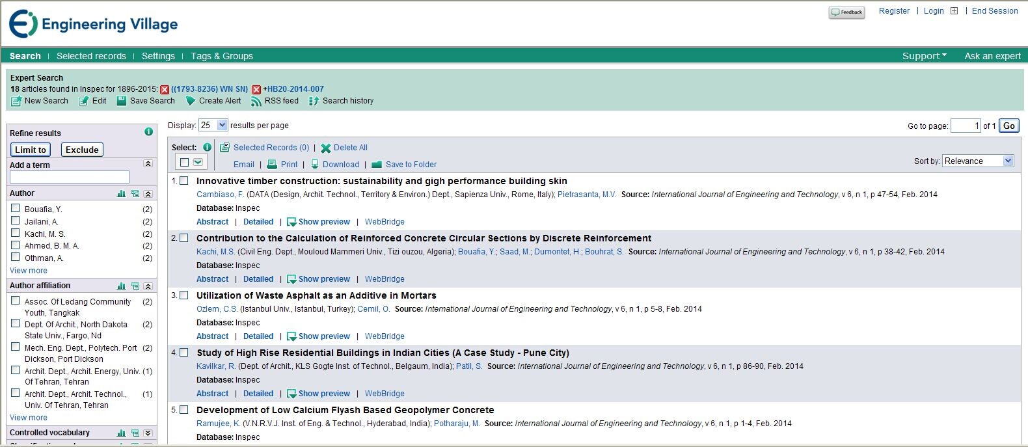Remove the (1793-8236) WN SN search term
The image size is (1028, 447).
coord(165,90)
